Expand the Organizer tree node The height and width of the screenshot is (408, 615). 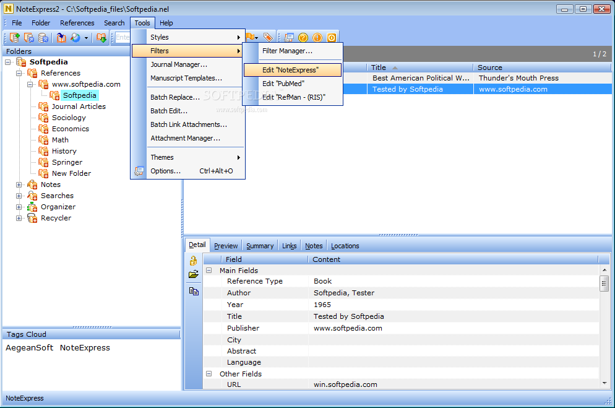(19, 207)
